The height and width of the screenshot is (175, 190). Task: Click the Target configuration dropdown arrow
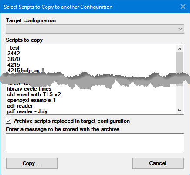180,29
